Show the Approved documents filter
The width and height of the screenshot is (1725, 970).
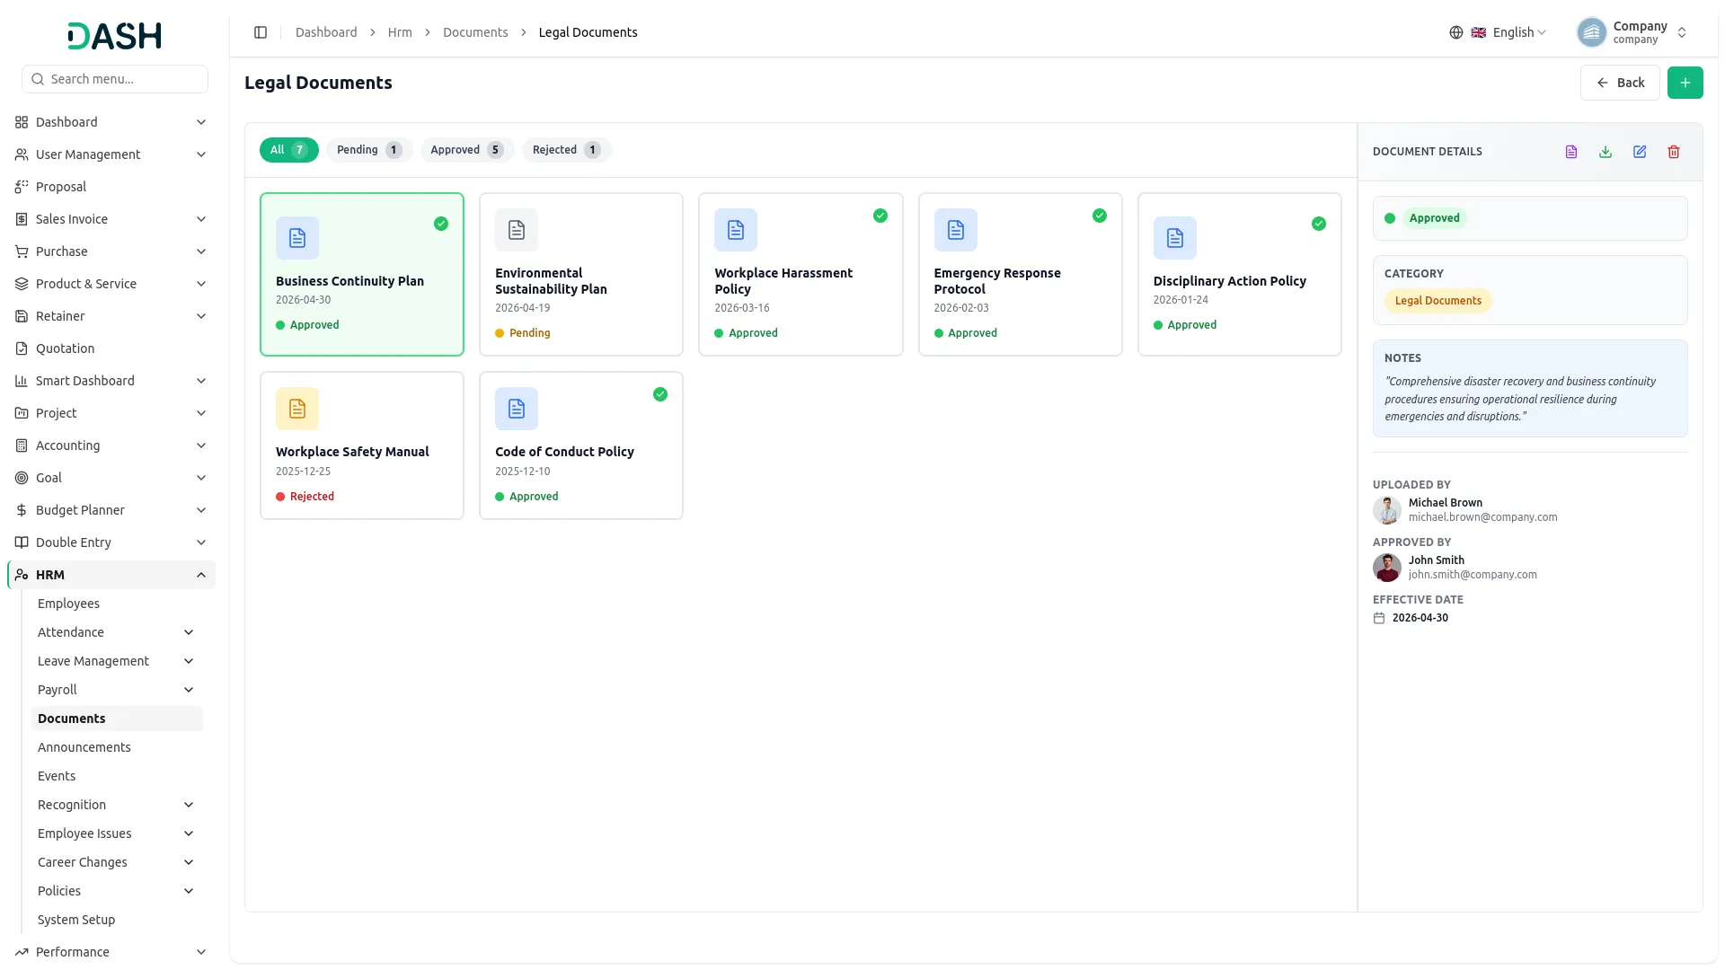coord(467,150)
